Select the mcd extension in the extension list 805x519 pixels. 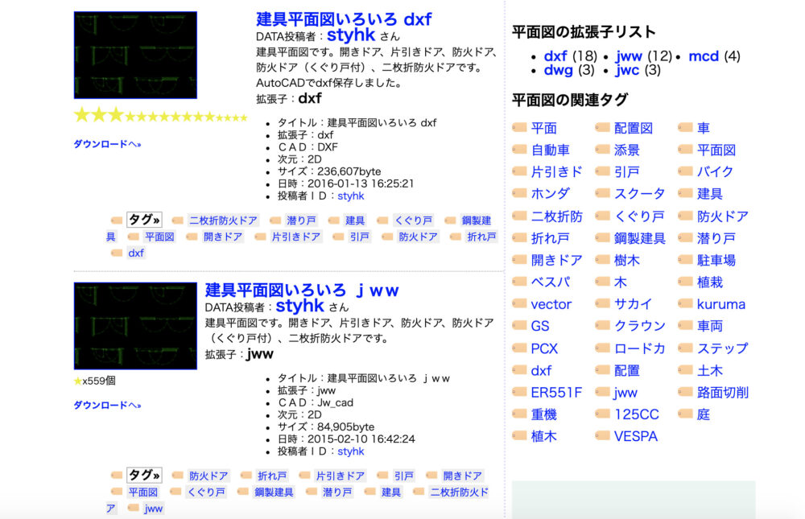[703, 56]
